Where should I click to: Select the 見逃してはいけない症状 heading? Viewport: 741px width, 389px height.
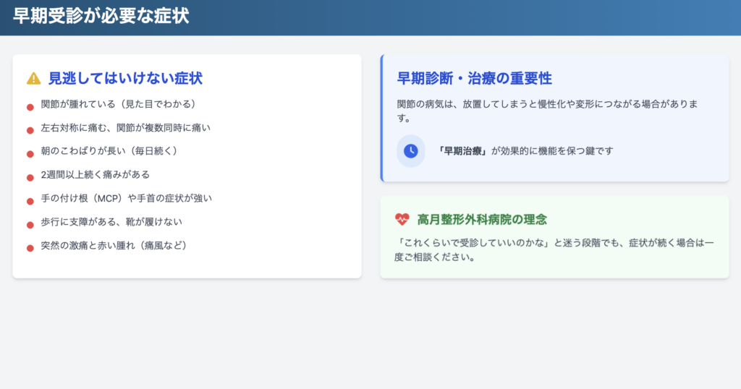coord(124,78)
